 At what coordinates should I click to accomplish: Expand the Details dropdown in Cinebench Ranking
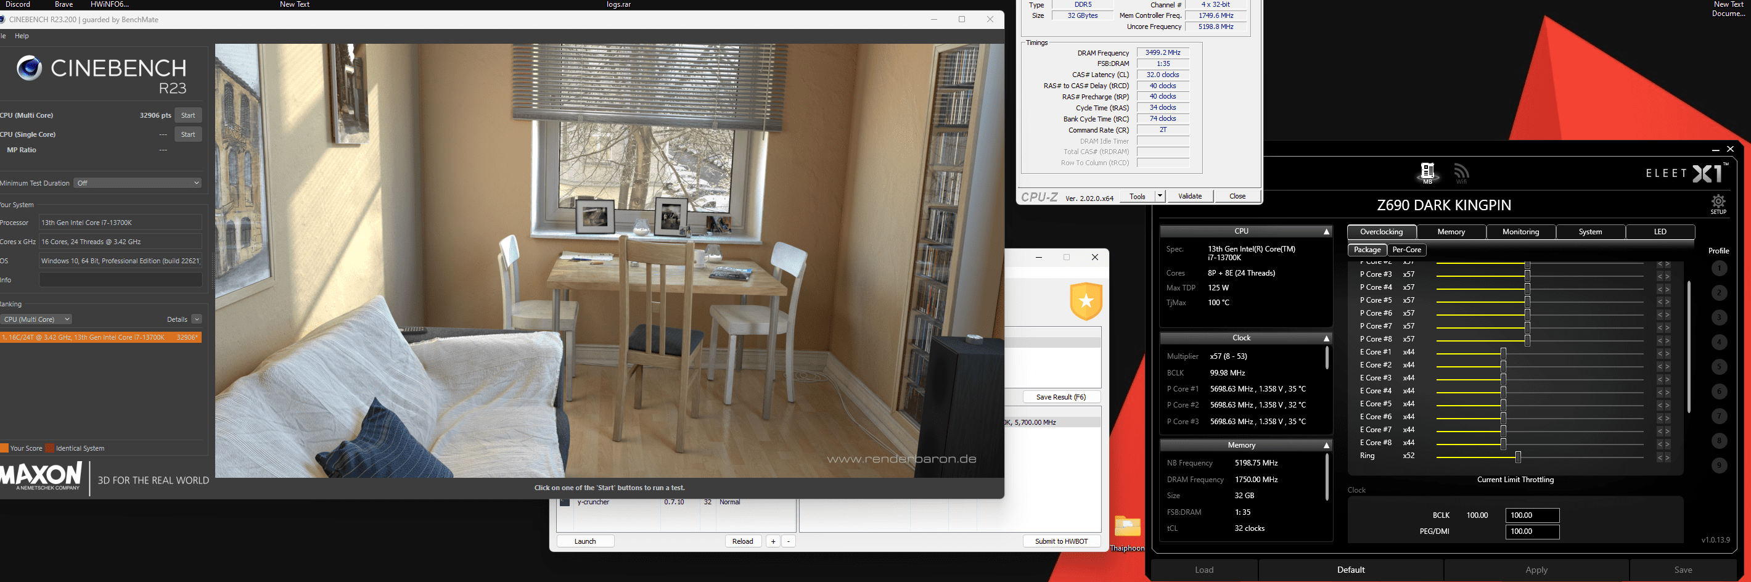pos(197,319)
